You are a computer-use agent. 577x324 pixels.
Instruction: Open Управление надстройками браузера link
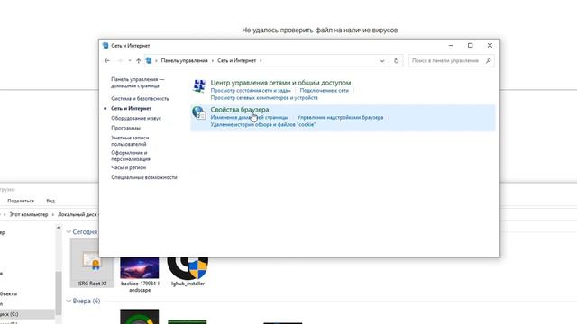tap(340, 117)
